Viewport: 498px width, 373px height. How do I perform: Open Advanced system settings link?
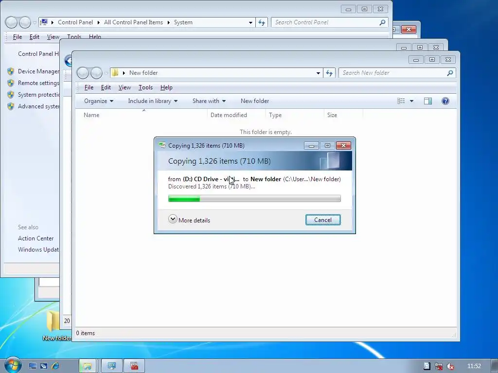[38, 106]
